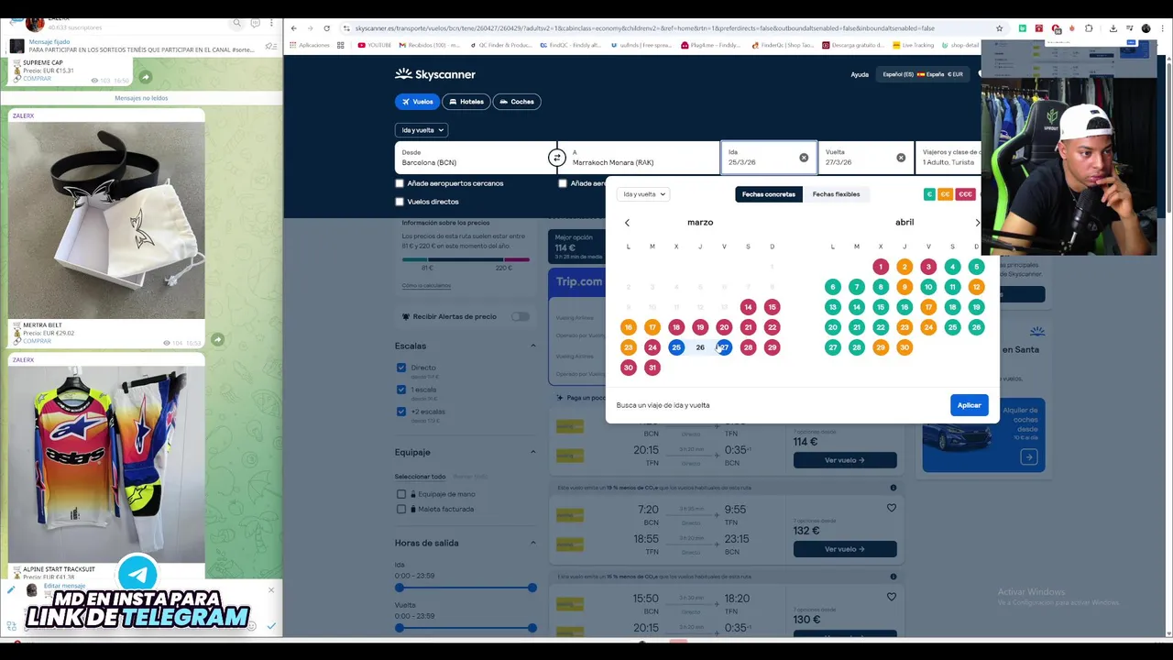
Task: Open 'Ida y vuelta' trip type dropdown
Action: 422,130
